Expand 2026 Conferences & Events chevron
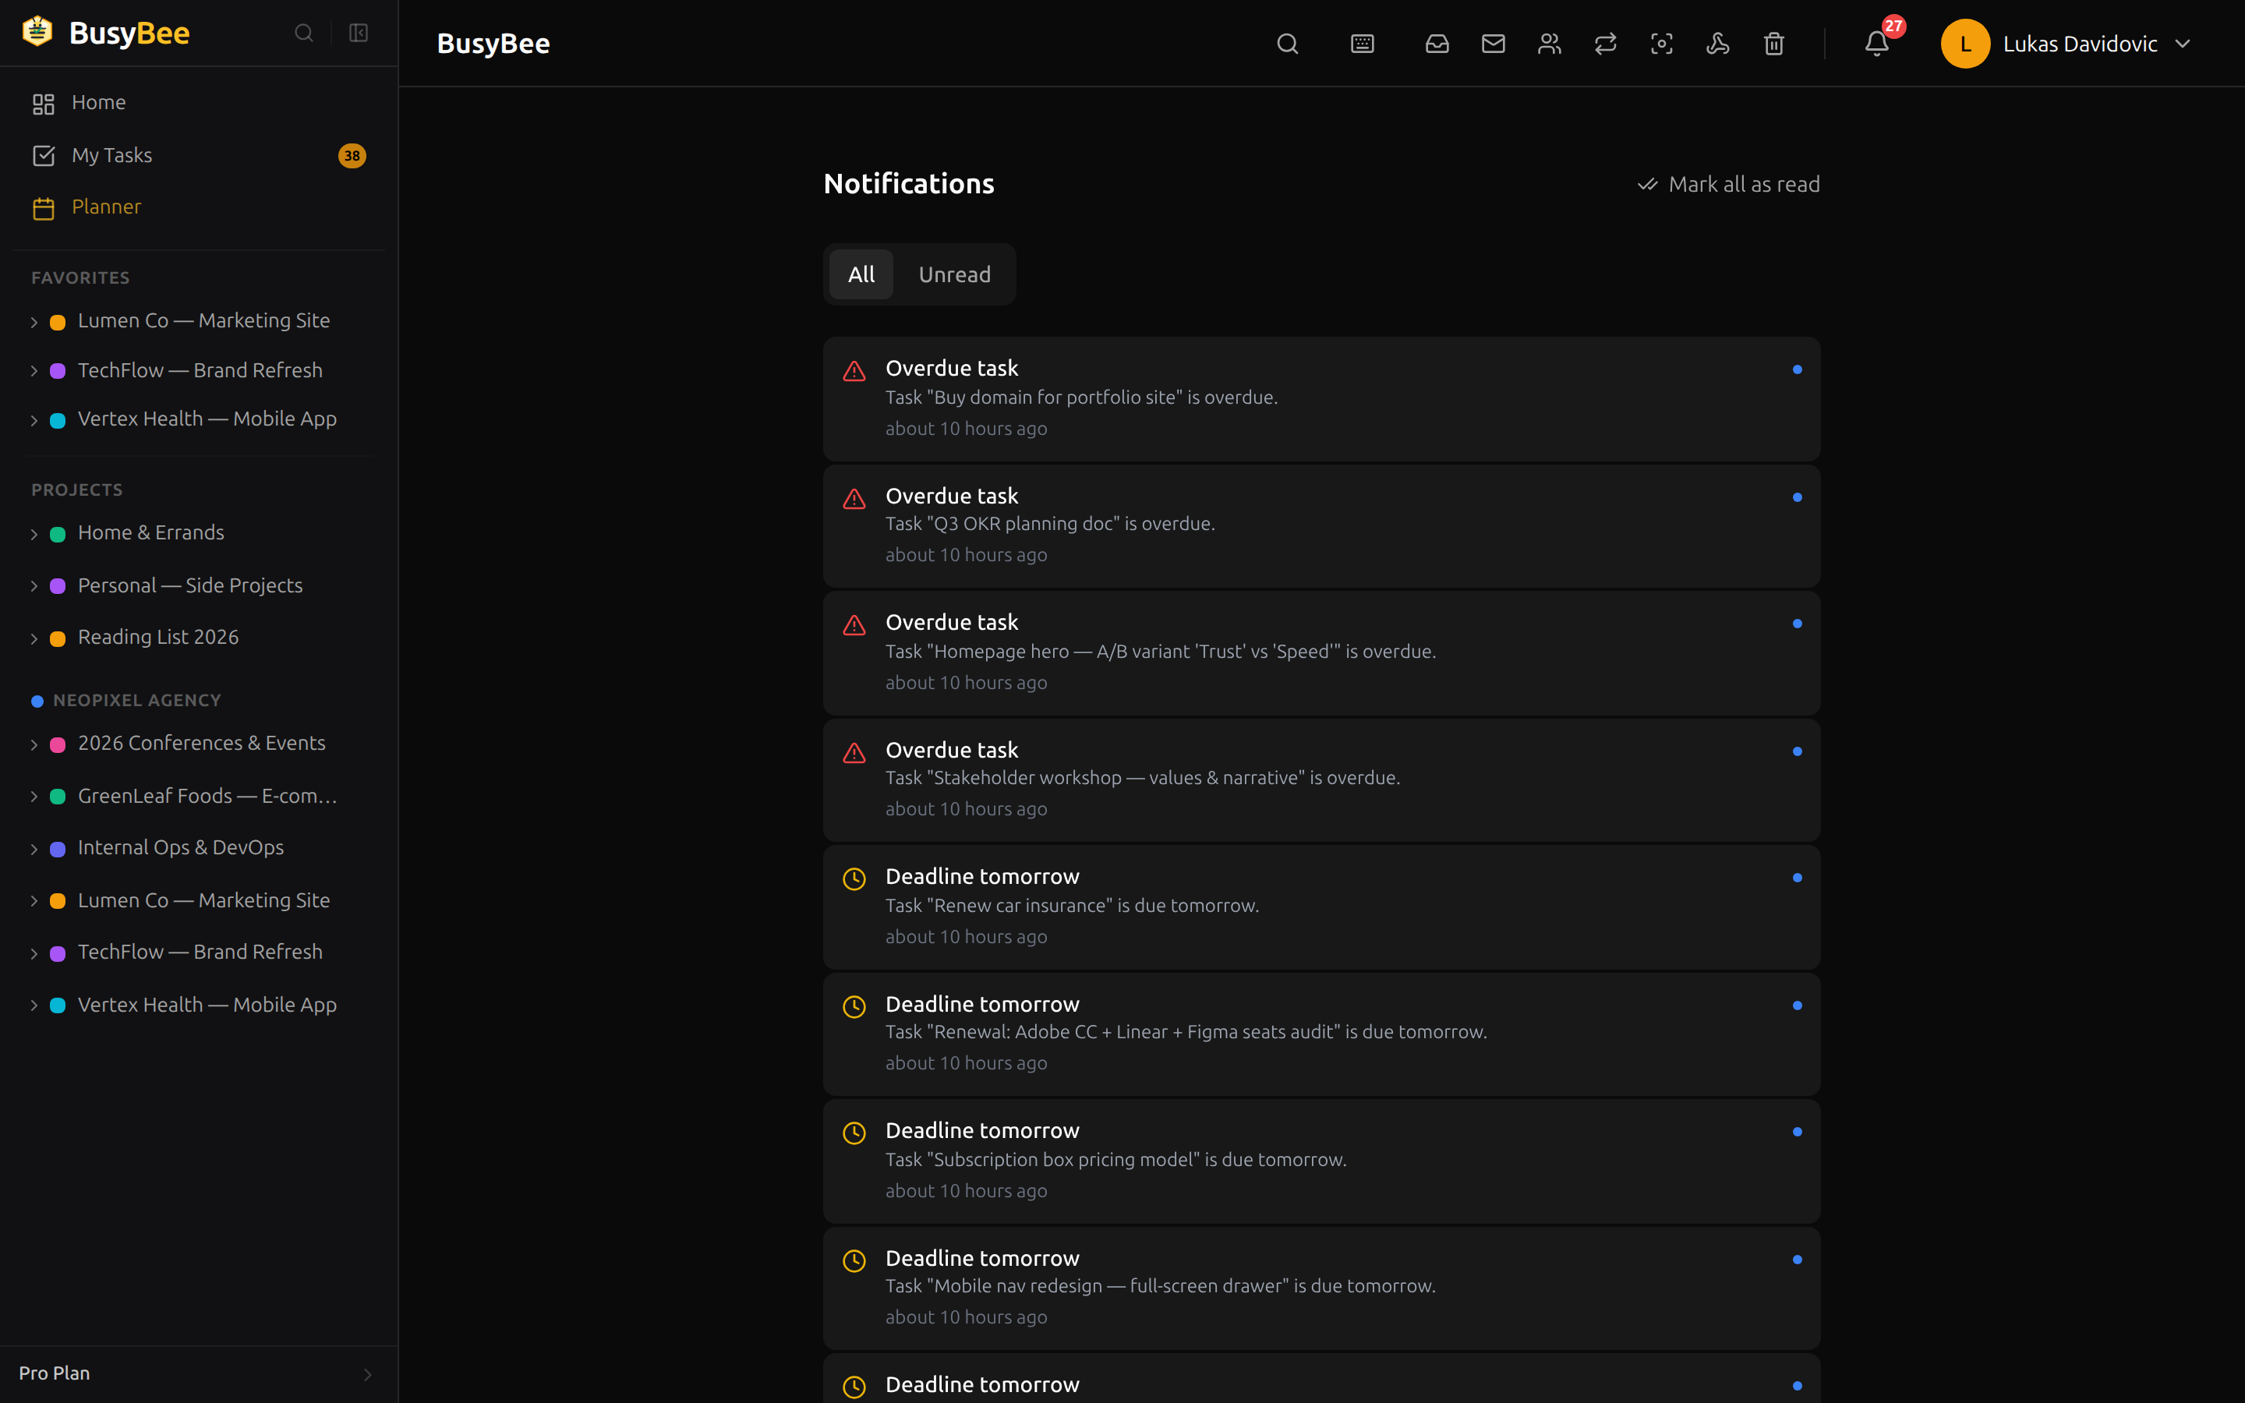Image resolution: width=2245 pixels, height=1403 pixels. [34, 745]
